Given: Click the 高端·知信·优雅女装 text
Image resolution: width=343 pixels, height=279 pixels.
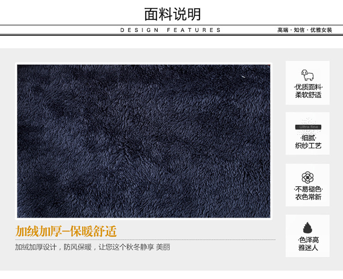Looking at the screenshot, I should [x=305, y=30].
